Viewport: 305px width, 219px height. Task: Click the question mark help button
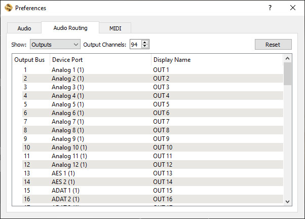[x=270, y=8]
